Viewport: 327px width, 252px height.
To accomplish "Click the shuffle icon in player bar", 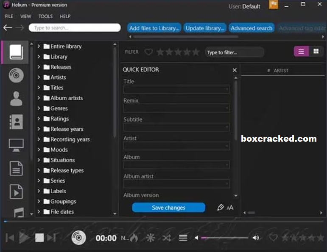I will pos(167,238).
